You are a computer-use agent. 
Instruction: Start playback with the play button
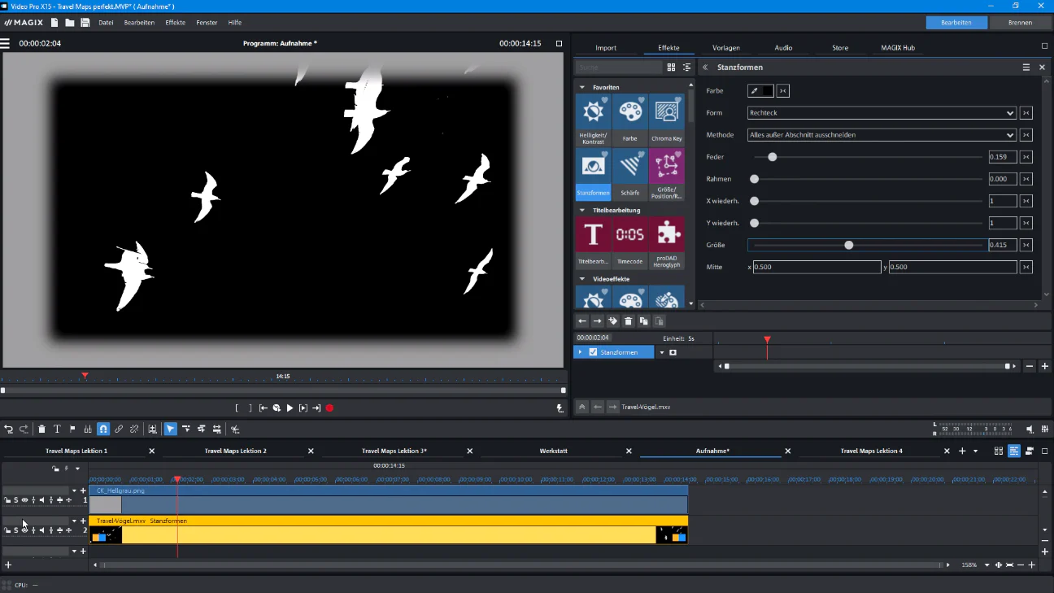click(x=290, y=408)
